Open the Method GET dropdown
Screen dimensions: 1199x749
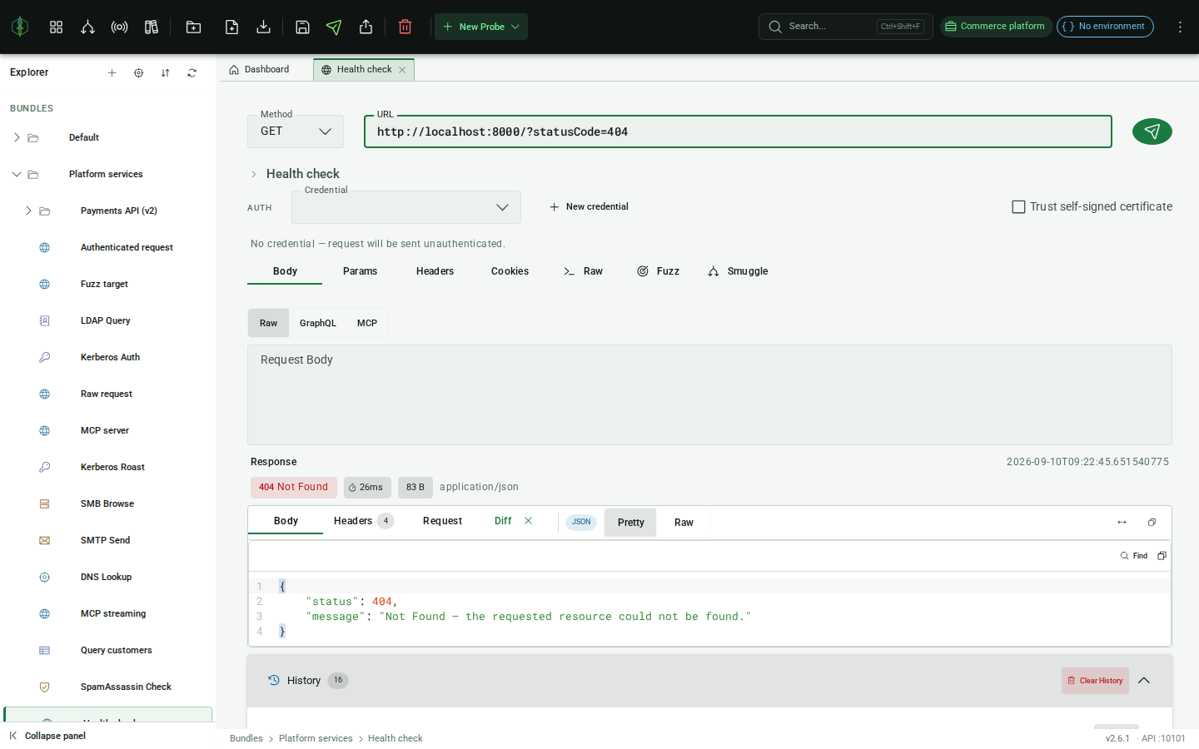(296, 131)
